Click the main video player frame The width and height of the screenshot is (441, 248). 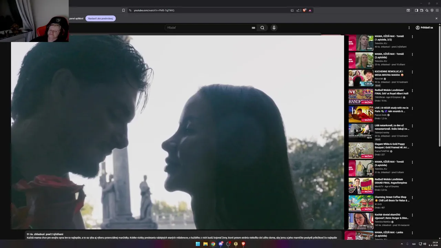tap(177, 132)
